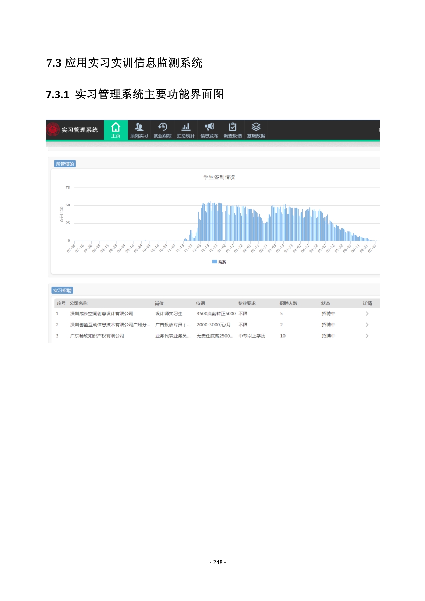The image size is (425, 601).
Task: Open 深圳创酷互动信息技术有限公司 company entry
Action: coord(110,325)
